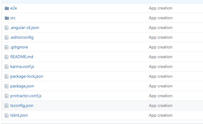Open the tsconfig.json file
The image size is (203, 124).
pos(22,106)
